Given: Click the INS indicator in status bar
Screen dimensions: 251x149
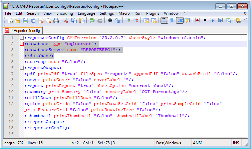Looking at the screenshot, I should click(x=236, y=143).
